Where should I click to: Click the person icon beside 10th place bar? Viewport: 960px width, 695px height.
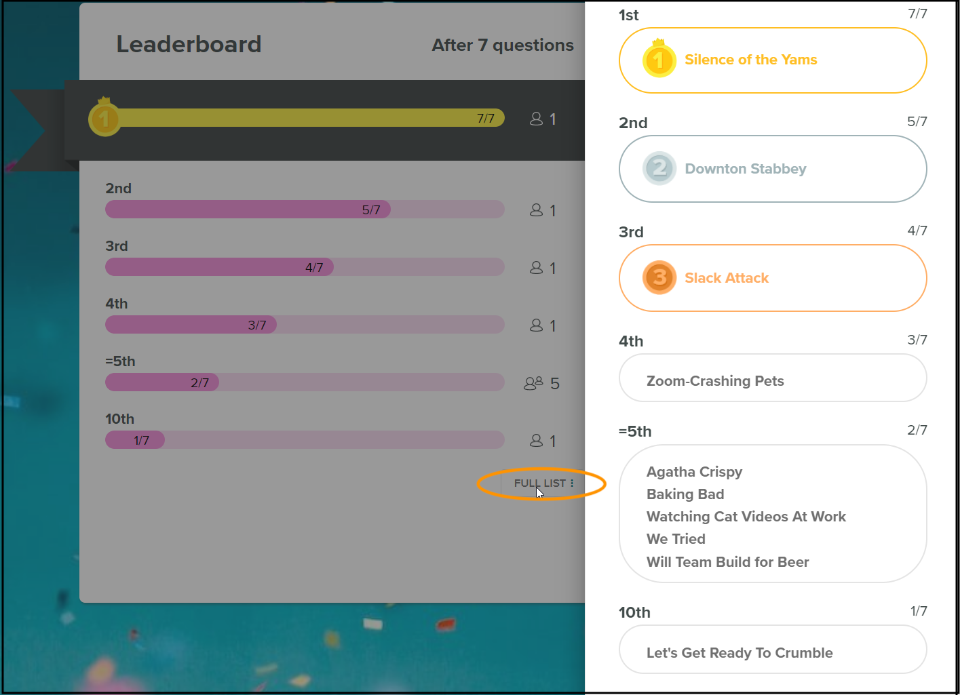pyautogui.click(x=536, y=441)
